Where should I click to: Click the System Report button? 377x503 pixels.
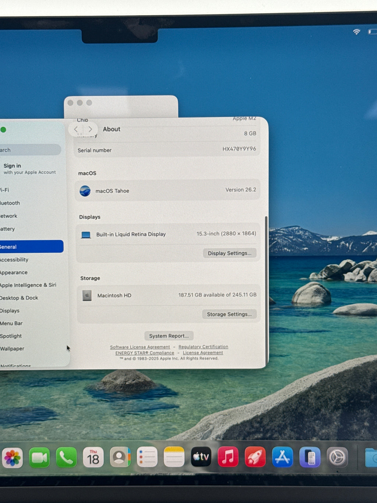tap(169, 336)
